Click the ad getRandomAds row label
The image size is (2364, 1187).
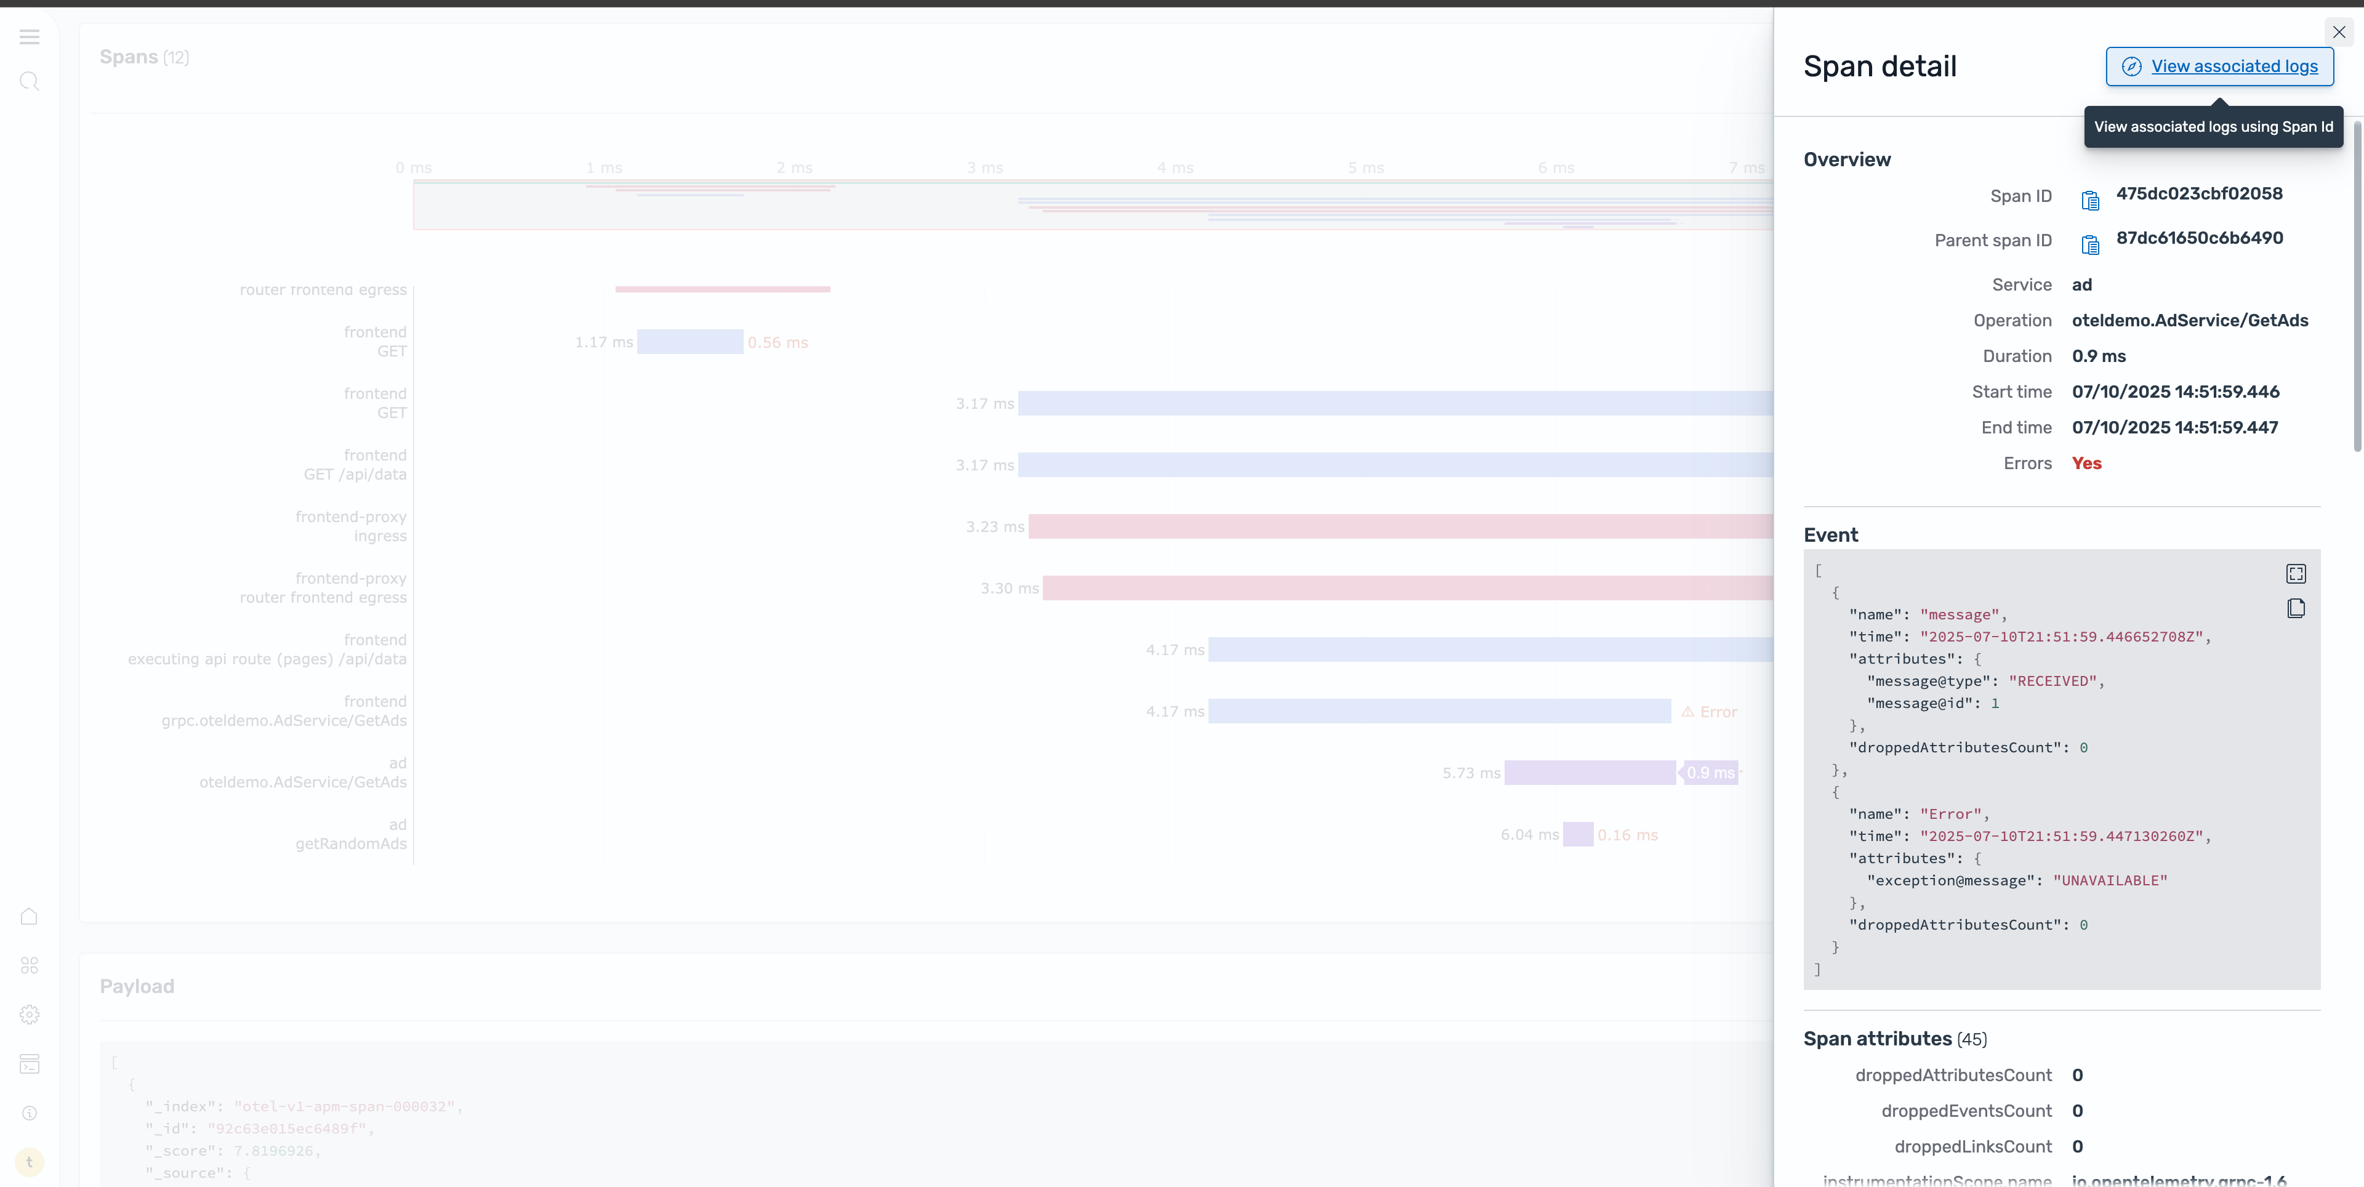(350, 834)
